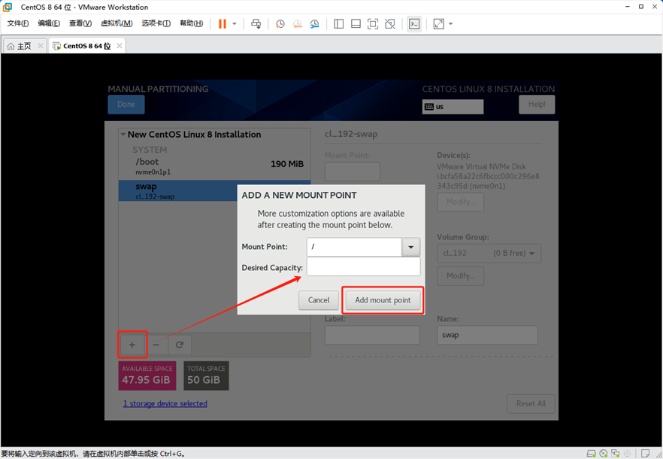Open the 选项卡(T) menu
The height and width of the screenshot is (459, 663).
point(156,23)
